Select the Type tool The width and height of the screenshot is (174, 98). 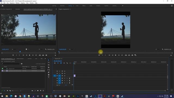(49, 77)
